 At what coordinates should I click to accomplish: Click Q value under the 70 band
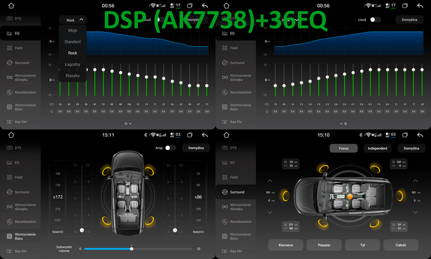[x=275, y=112]
